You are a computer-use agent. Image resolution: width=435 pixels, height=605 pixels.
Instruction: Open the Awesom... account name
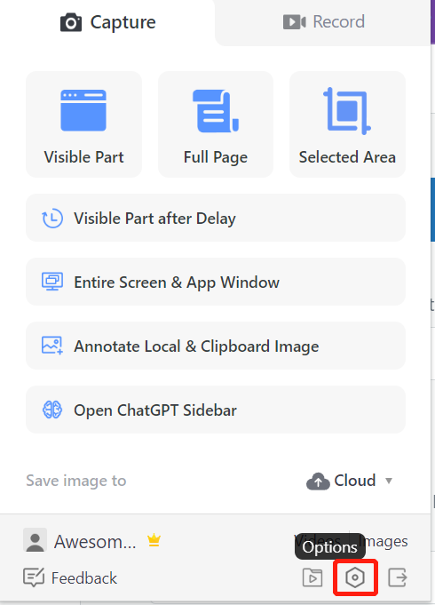click(x=95, y=541)
